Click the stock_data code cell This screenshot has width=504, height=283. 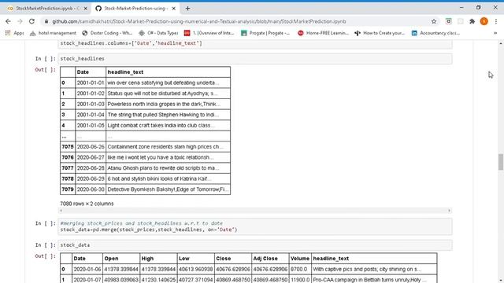click(255, 245)
